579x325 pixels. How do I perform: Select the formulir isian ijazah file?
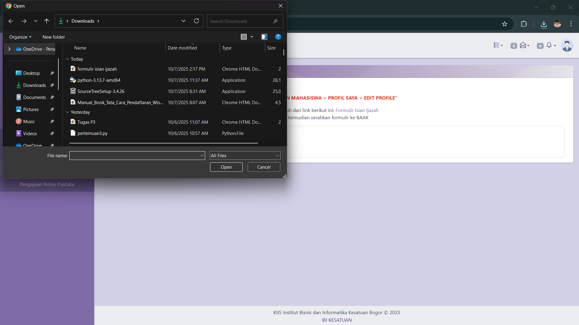tap(97, 69)
